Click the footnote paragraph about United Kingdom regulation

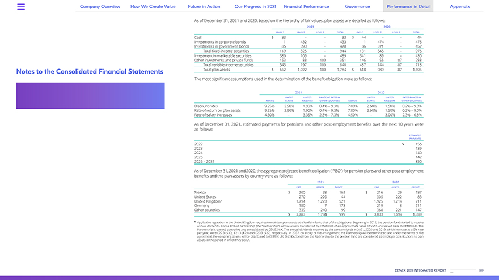click(x=309, y=232)
